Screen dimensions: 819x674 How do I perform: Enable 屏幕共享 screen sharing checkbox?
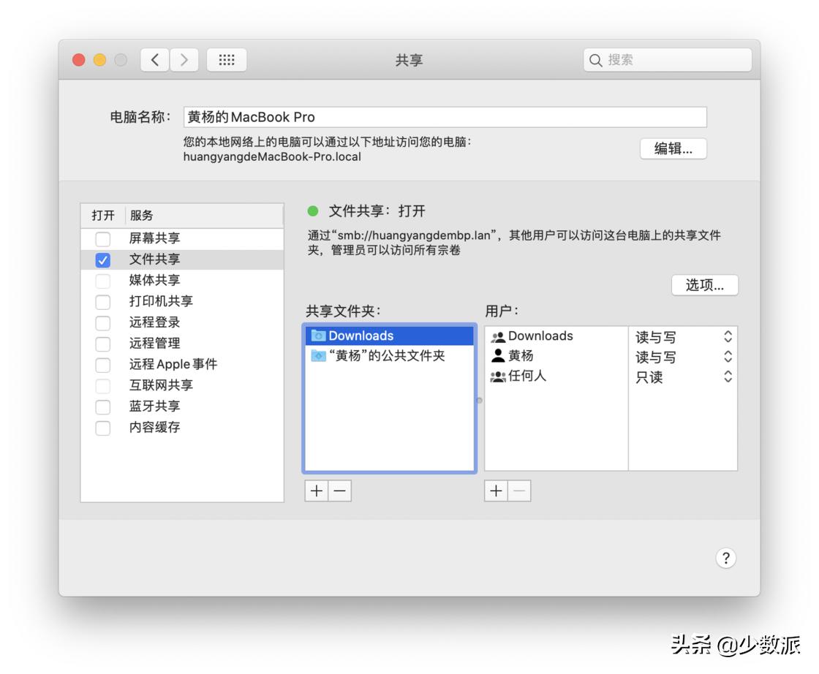click(102, 238)
